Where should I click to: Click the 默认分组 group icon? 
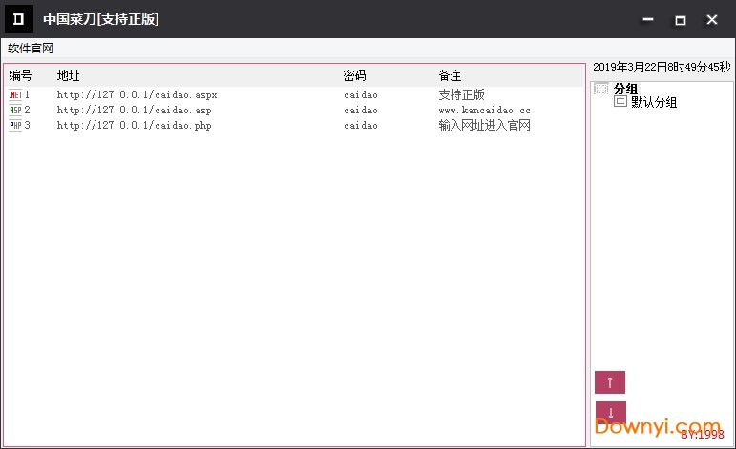620,101
